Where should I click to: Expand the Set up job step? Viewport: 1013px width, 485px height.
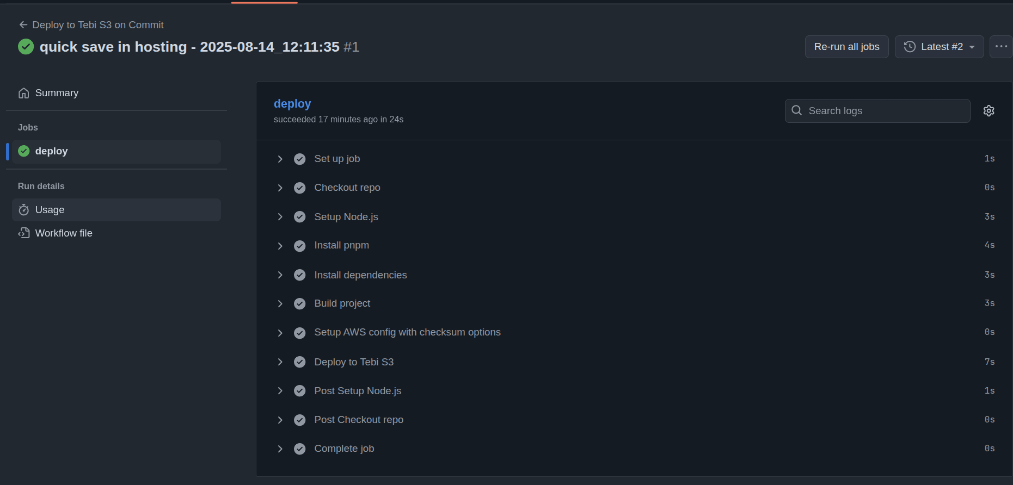tap(280, 159)
